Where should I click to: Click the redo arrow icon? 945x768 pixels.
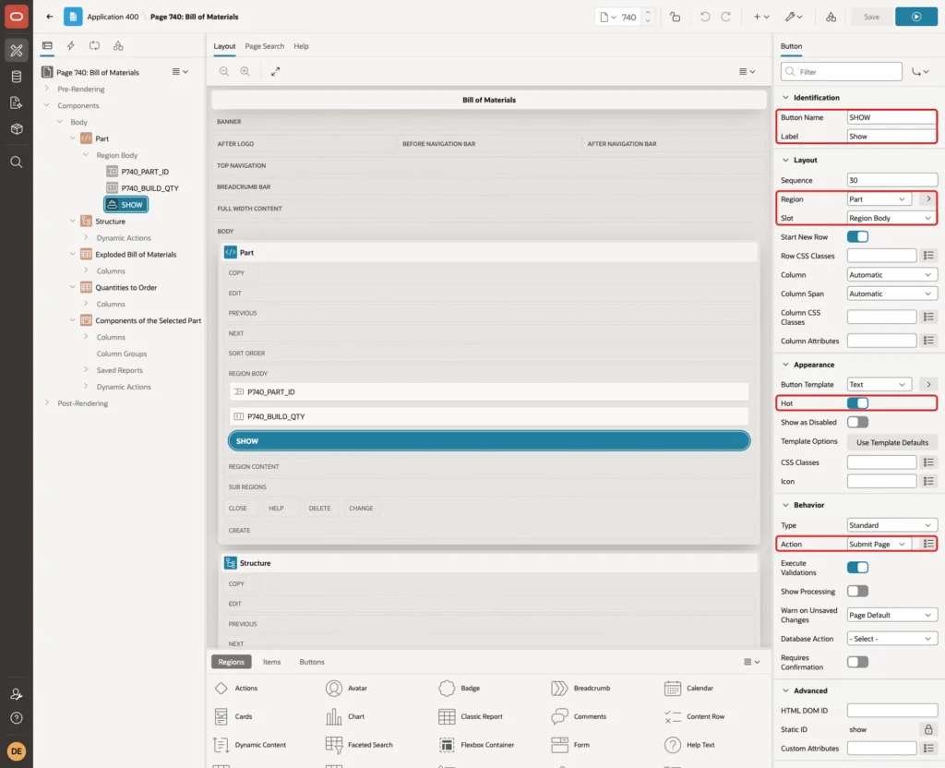point(725,17)
